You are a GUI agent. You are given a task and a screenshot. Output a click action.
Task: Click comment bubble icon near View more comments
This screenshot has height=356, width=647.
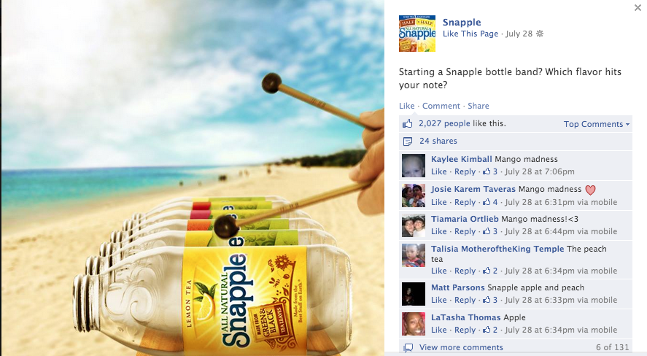[x=408, y=347]
